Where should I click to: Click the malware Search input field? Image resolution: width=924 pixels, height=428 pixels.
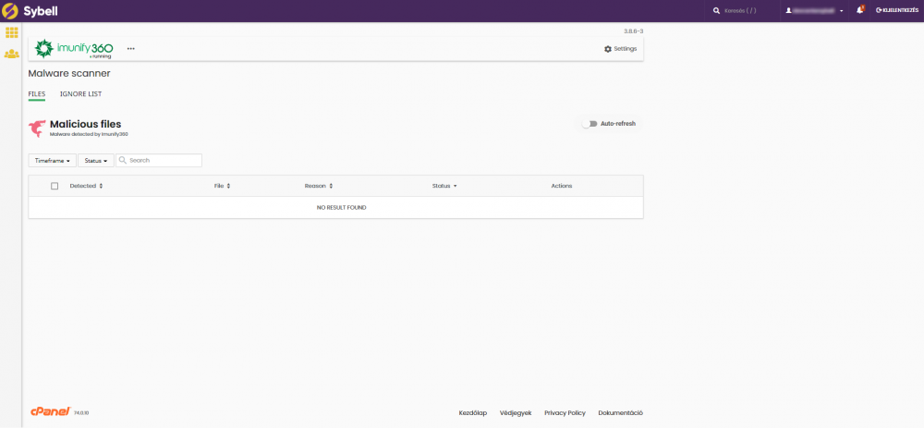click(159, 160)
